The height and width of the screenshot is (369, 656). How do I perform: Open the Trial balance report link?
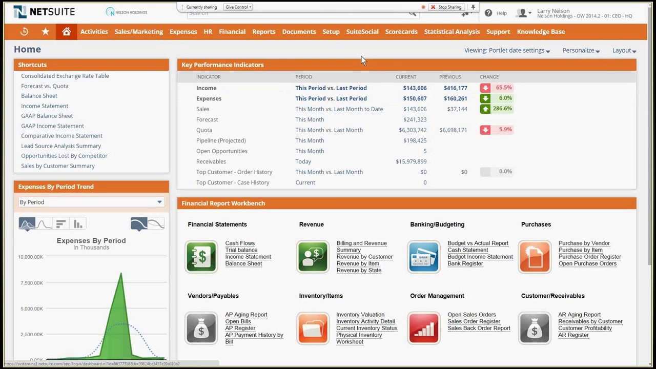[241, 250]
